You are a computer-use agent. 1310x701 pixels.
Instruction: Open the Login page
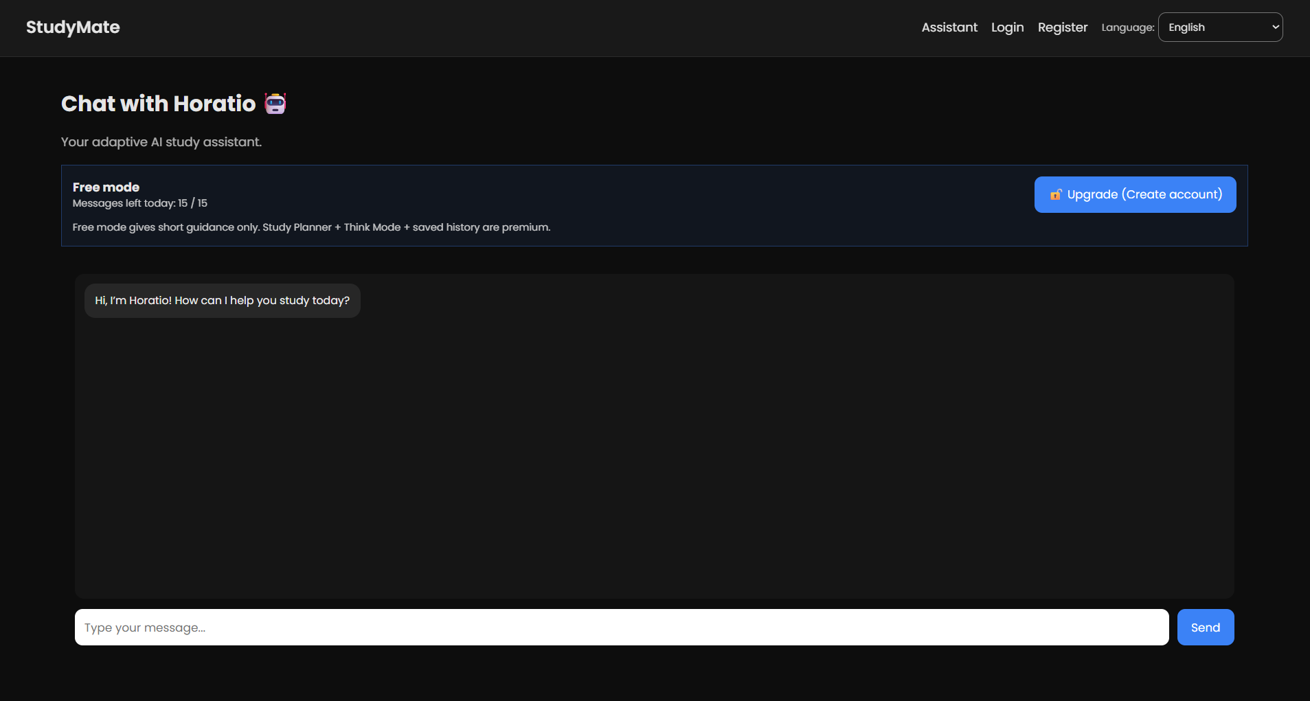click(1007, 27)
